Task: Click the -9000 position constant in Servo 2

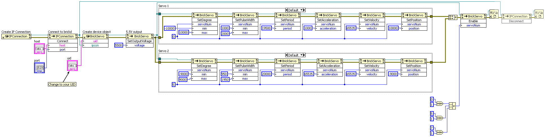Action: 393,74
